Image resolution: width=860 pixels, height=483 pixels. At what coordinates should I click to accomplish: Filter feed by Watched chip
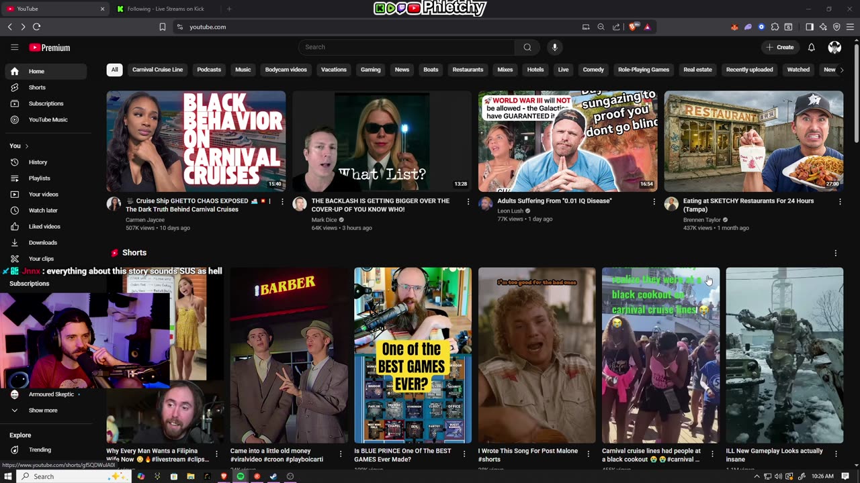click(798, 70)
